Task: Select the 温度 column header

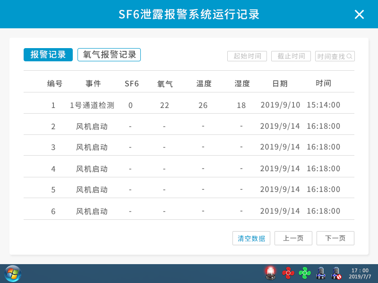Action: 204,83
